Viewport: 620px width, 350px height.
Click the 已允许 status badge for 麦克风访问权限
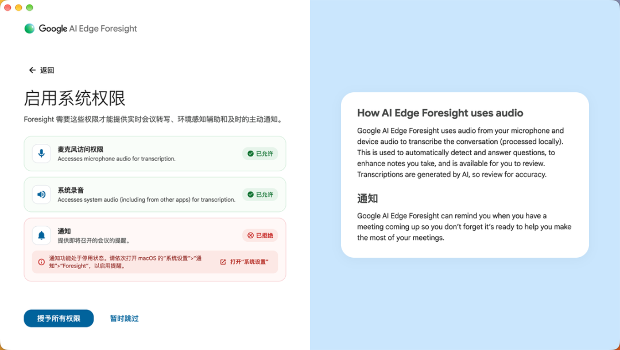pyautogui.click(x=260, y=154)
